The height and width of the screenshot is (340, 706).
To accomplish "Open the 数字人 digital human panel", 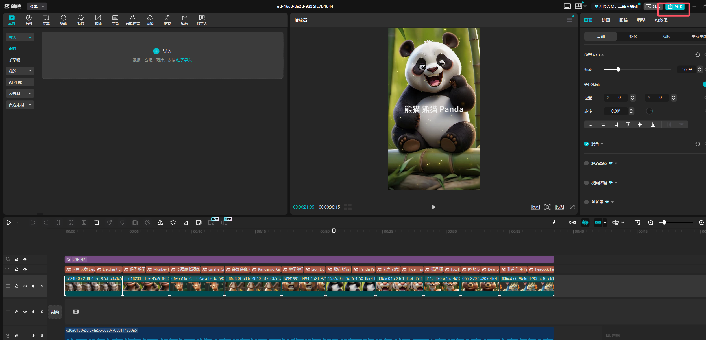I will (202, 20).
